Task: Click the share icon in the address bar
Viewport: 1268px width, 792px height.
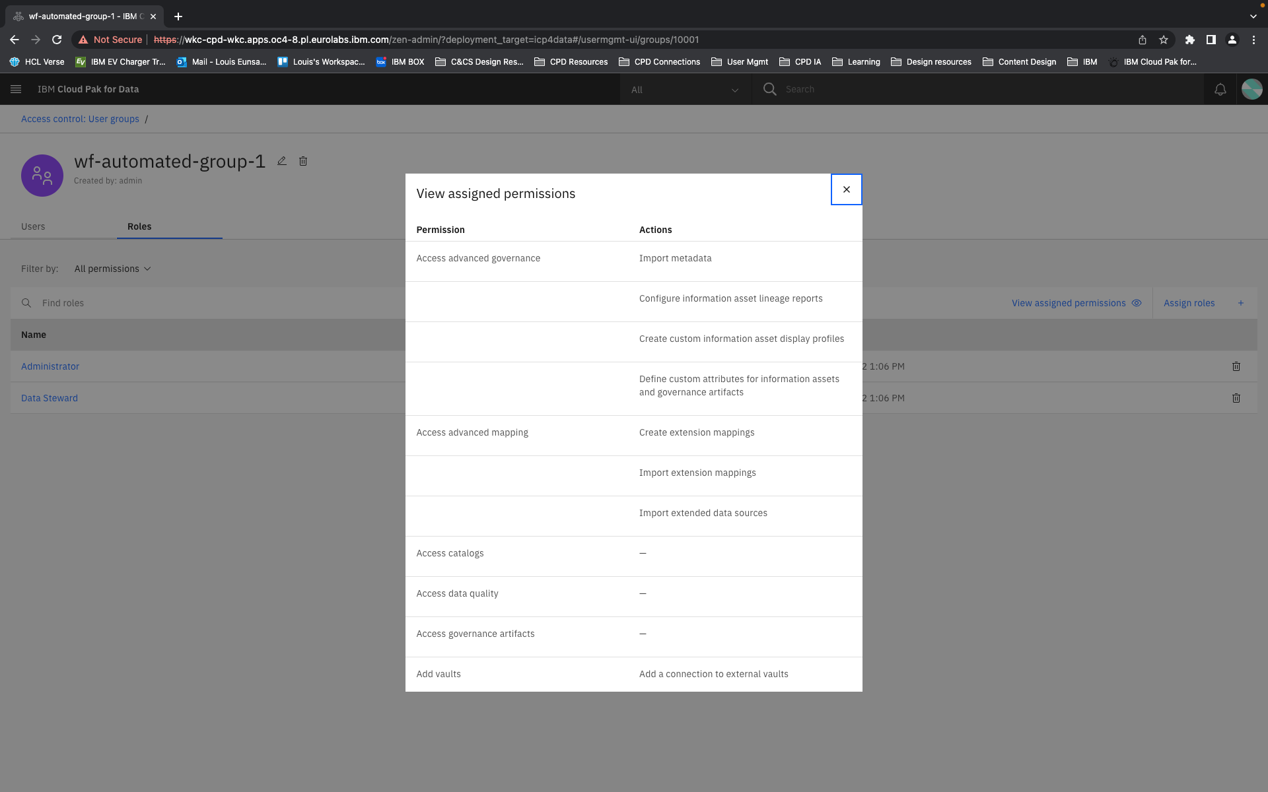Action: point(1143,40)
